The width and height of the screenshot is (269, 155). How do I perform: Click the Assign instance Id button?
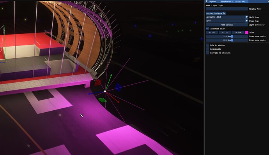(216, 13)
